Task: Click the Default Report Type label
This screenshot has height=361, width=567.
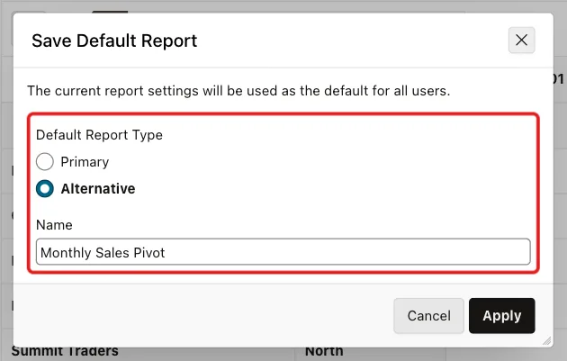Action: tap(99, 135)
